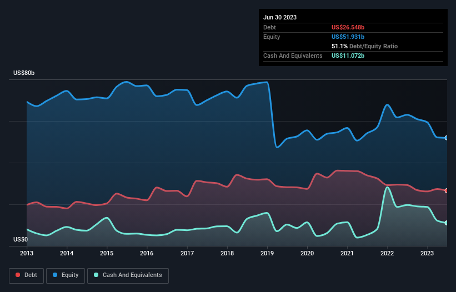Click the Jun 30 2023 tooltip date
This screenshot has height=292, width=456.
(x=280, y=17)
